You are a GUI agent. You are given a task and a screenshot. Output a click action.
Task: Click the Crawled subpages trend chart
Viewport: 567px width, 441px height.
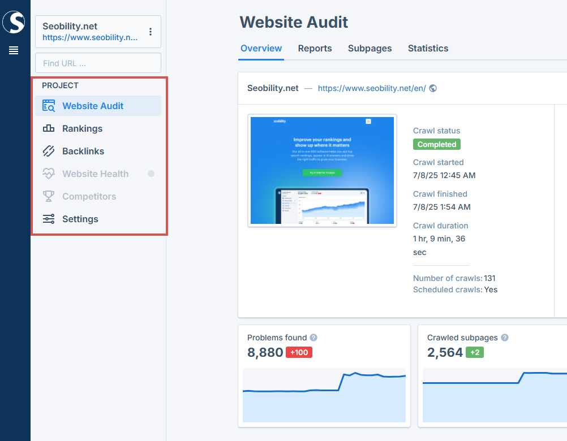[x=495, y=395]
